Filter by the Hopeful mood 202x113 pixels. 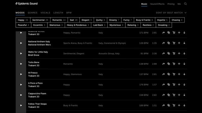click(162, 20)
